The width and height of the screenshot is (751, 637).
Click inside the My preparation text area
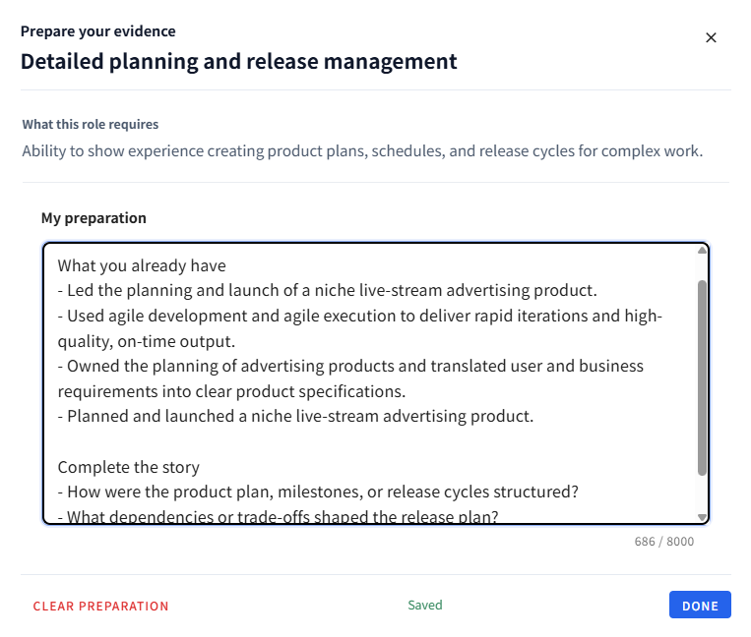point(376,383)
